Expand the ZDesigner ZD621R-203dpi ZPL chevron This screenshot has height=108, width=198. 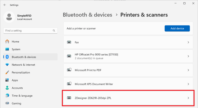[188, 98]
